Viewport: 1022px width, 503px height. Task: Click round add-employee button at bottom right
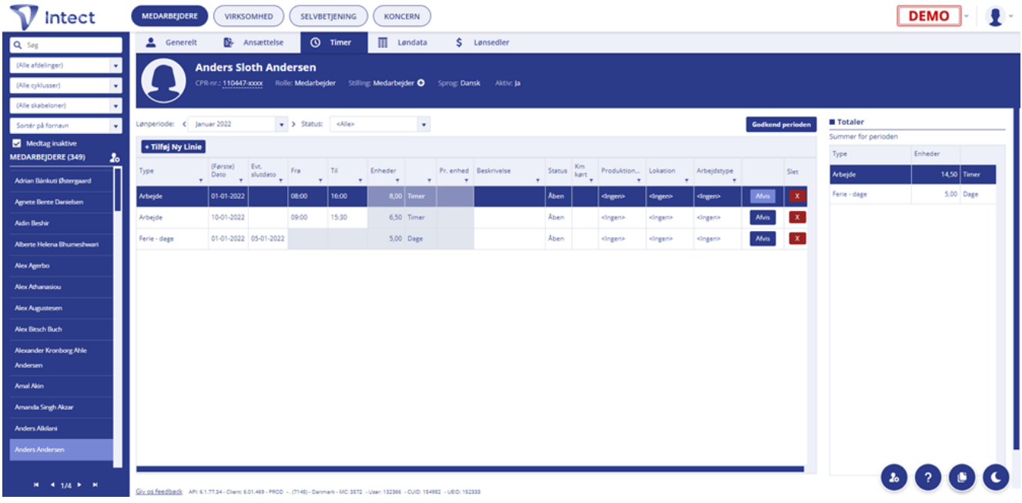pos(894,478)
